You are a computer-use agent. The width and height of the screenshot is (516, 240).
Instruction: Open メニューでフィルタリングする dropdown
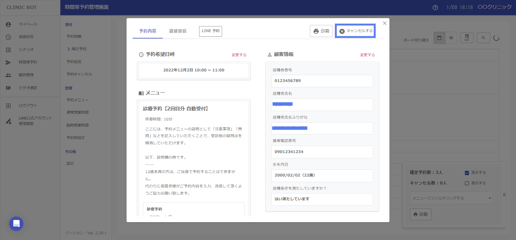tap(451, 198)
